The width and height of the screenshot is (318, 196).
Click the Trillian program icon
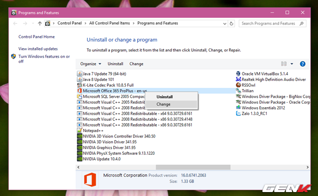238,91
